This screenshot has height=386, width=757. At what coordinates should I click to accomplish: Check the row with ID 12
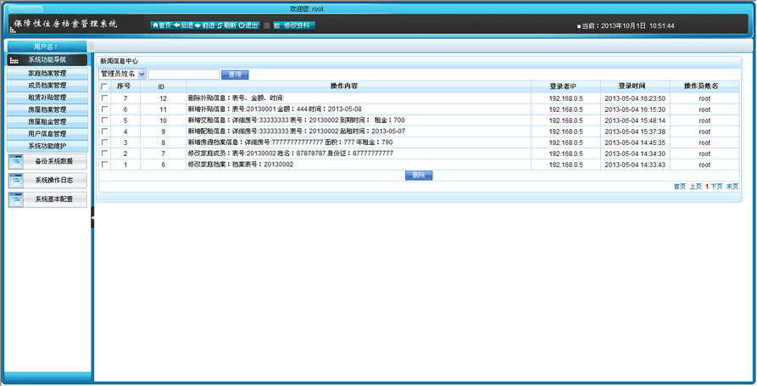(105, 98)
